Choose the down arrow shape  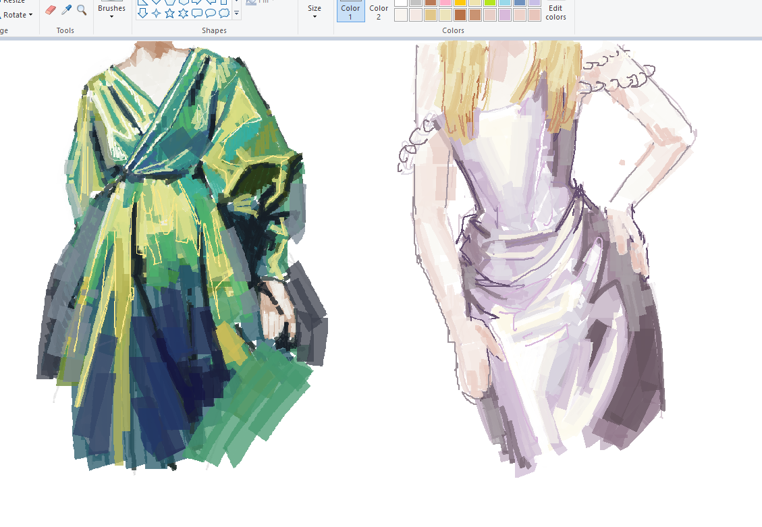[142, 13]
